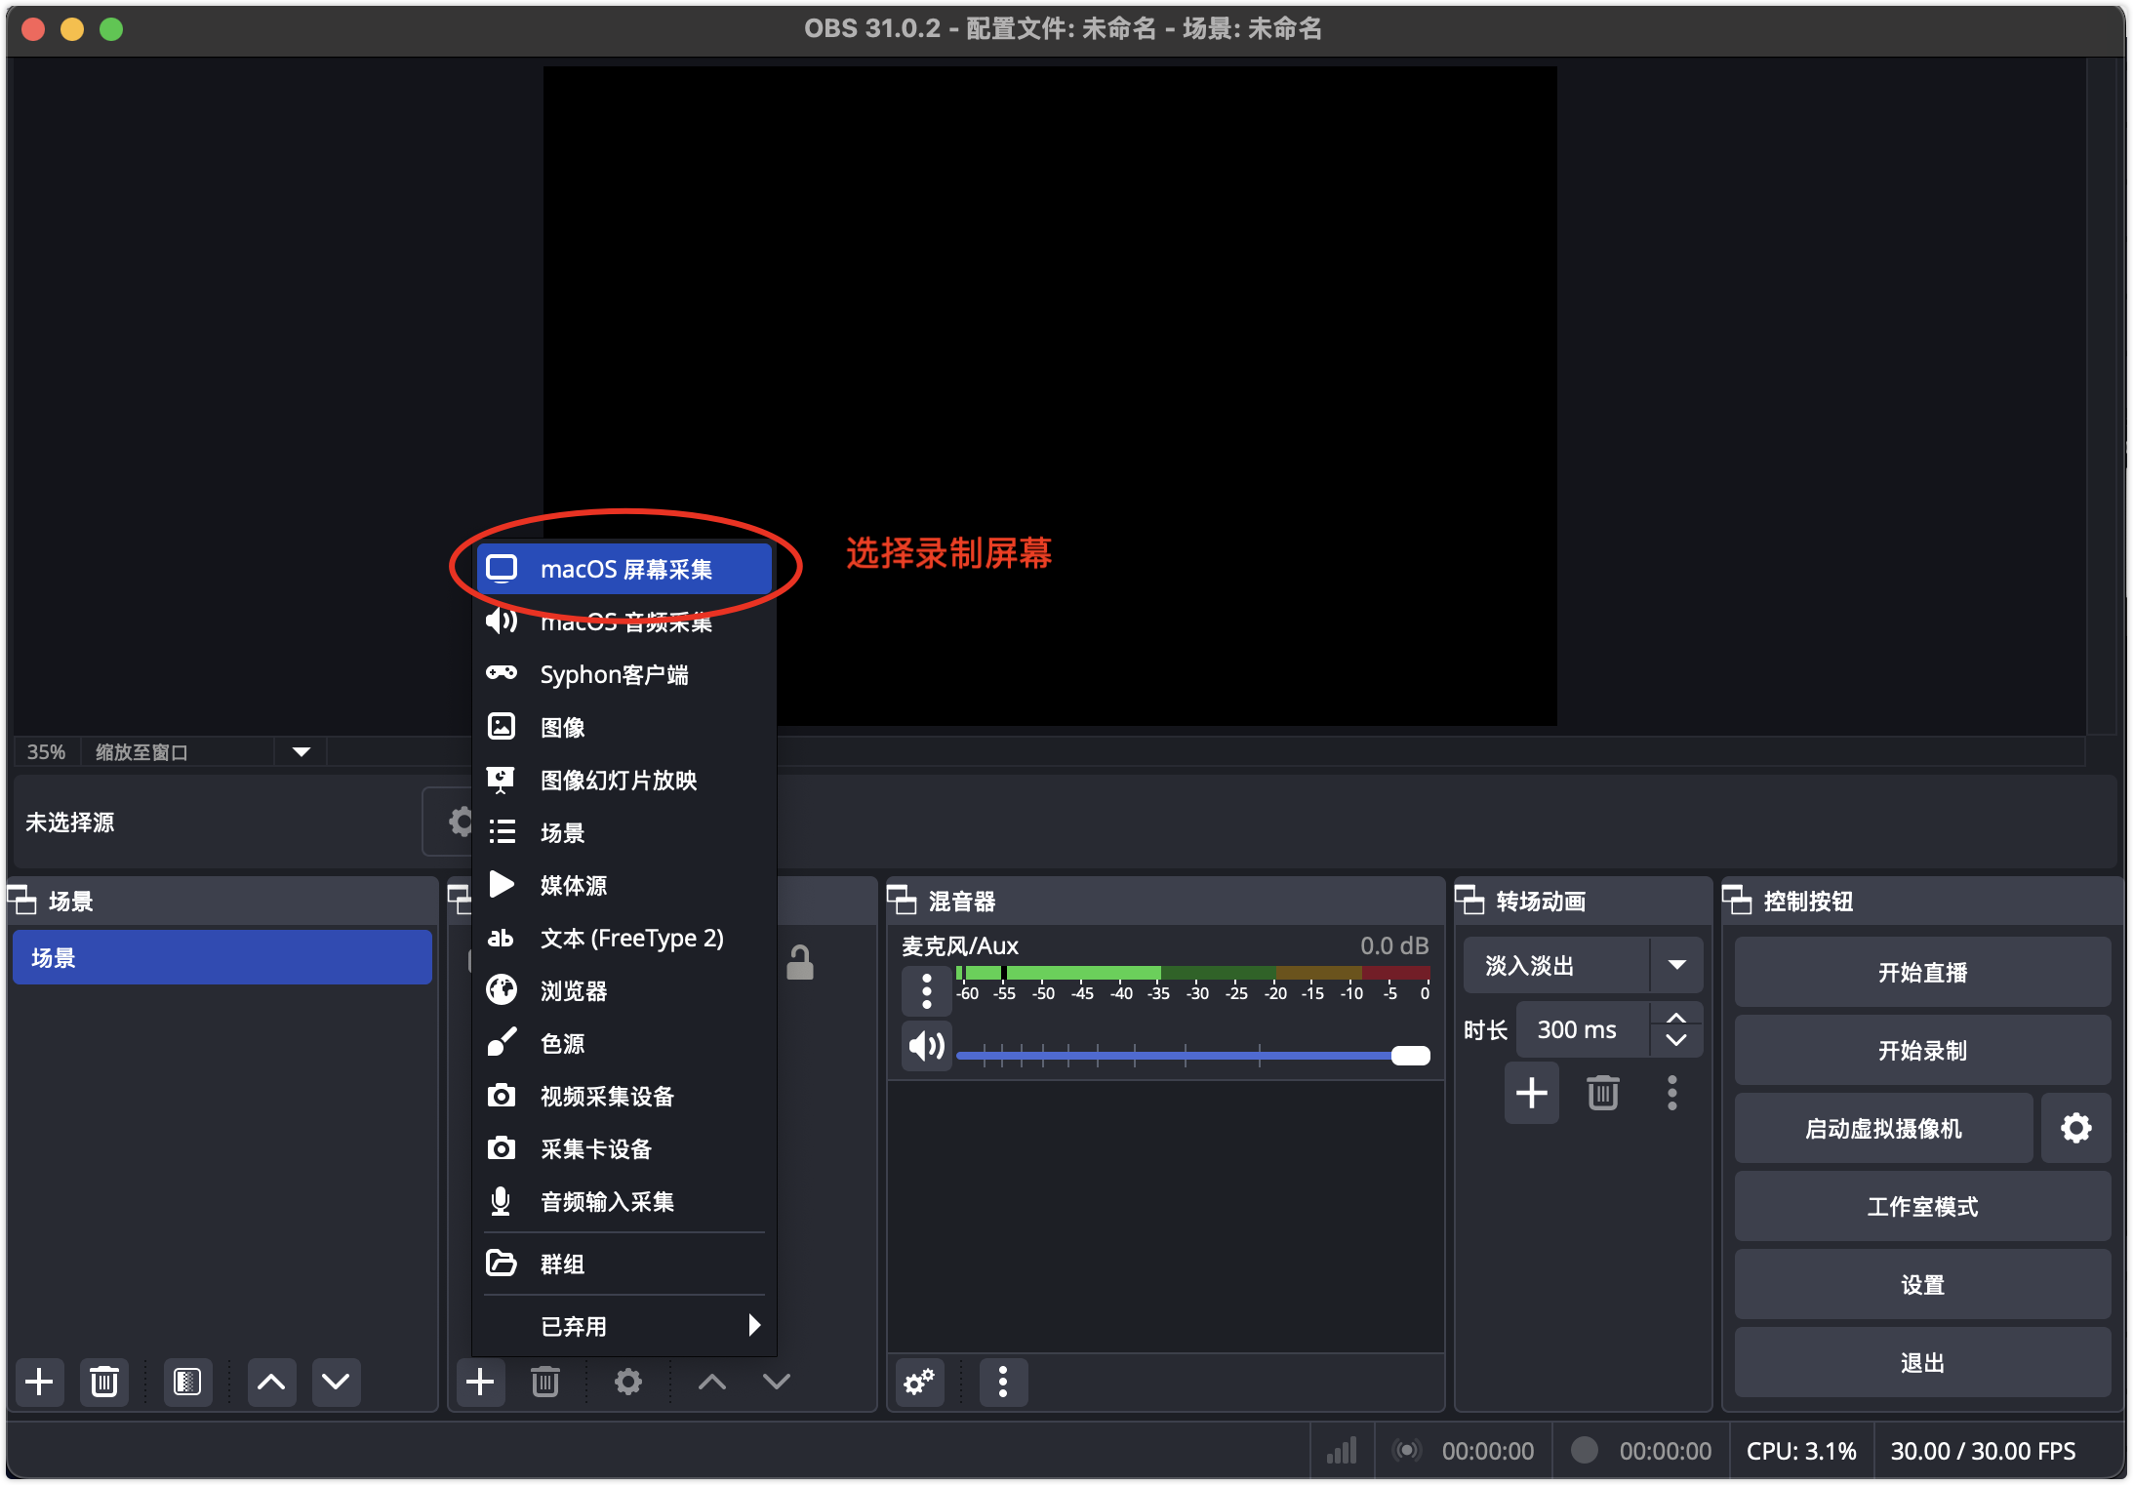Select 视频采集设备 source type

pos(624,1096)
